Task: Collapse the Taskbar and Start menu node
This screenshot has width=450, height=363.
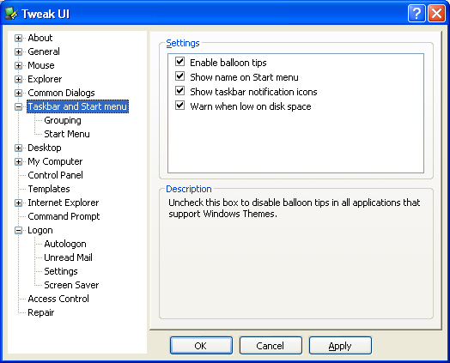Action: pos(18,107)
